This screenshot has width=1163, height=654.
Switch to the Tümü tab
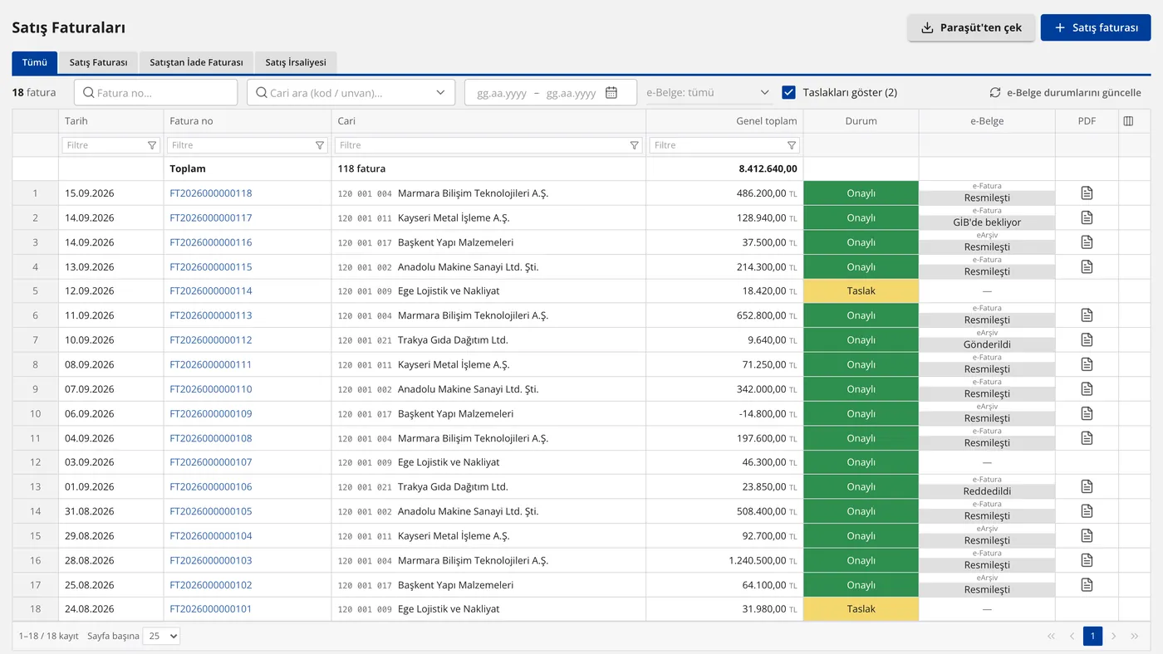tap(35, 62)
